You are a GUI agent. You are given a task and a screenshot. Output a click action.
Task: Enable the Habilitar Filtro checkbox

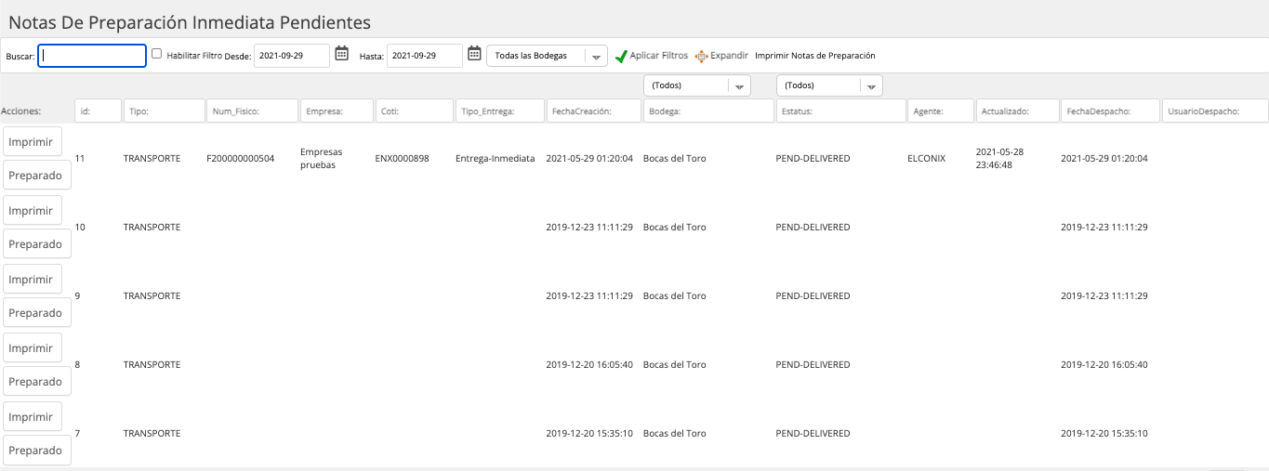click(x=156, y=54)
